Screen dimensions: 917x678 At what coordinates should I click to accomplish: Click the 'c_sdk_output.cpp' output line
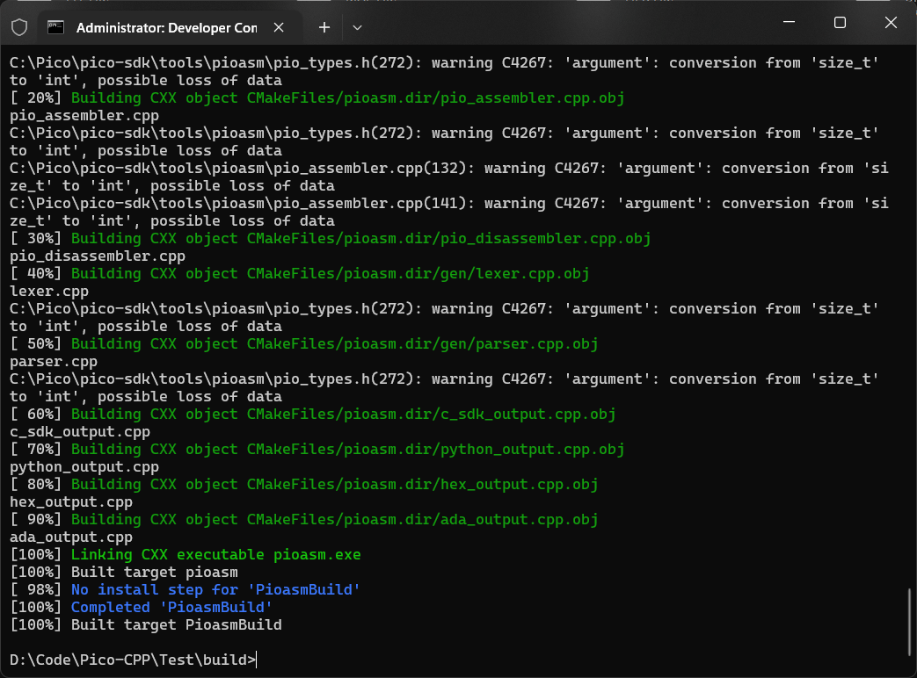tap(80, 432)
